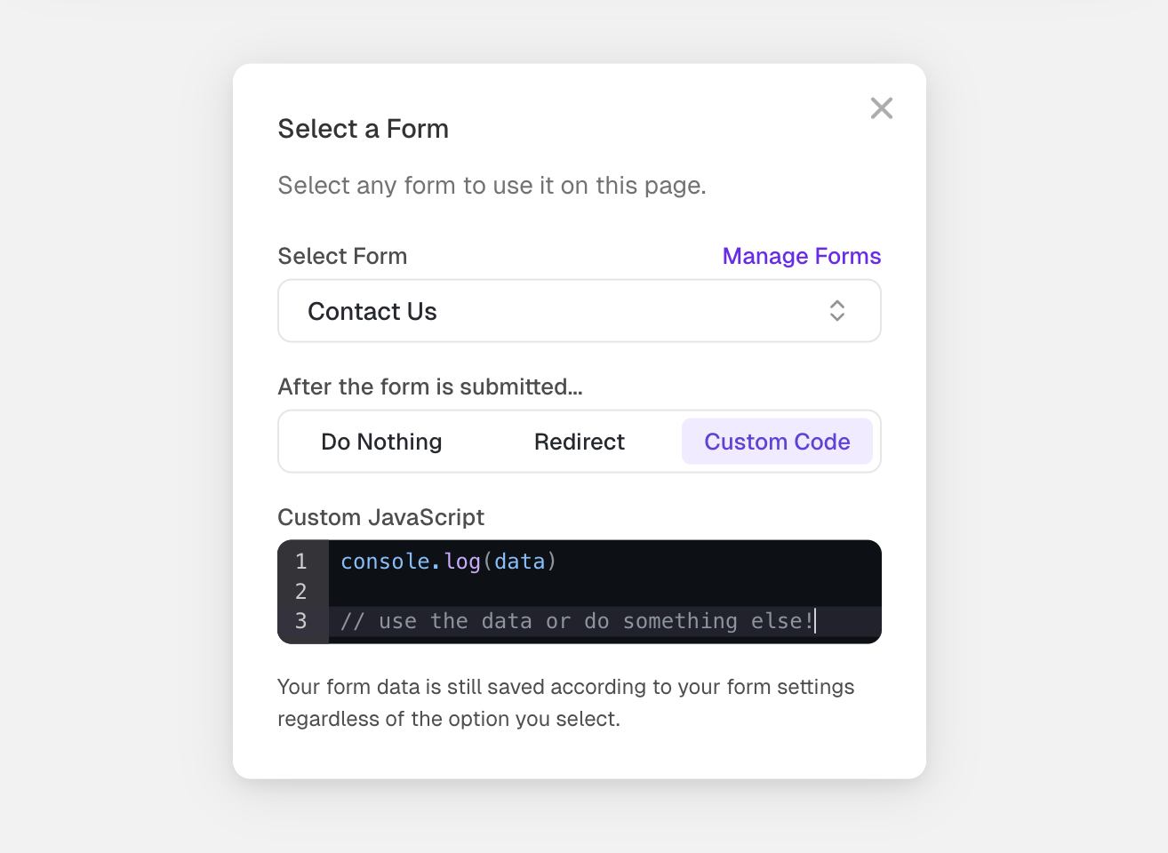The height and width of the screenshot is (853, 1168).
Task: Click line number 1 in code gutter
Action: point(301,562)
